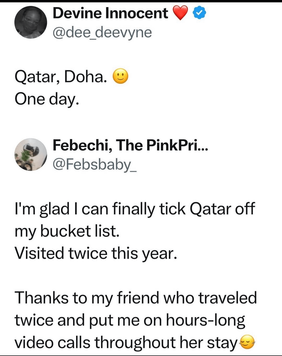Click the "One day." line
The height and width of the screenshot is (356, 282).
tap(47, 99)
